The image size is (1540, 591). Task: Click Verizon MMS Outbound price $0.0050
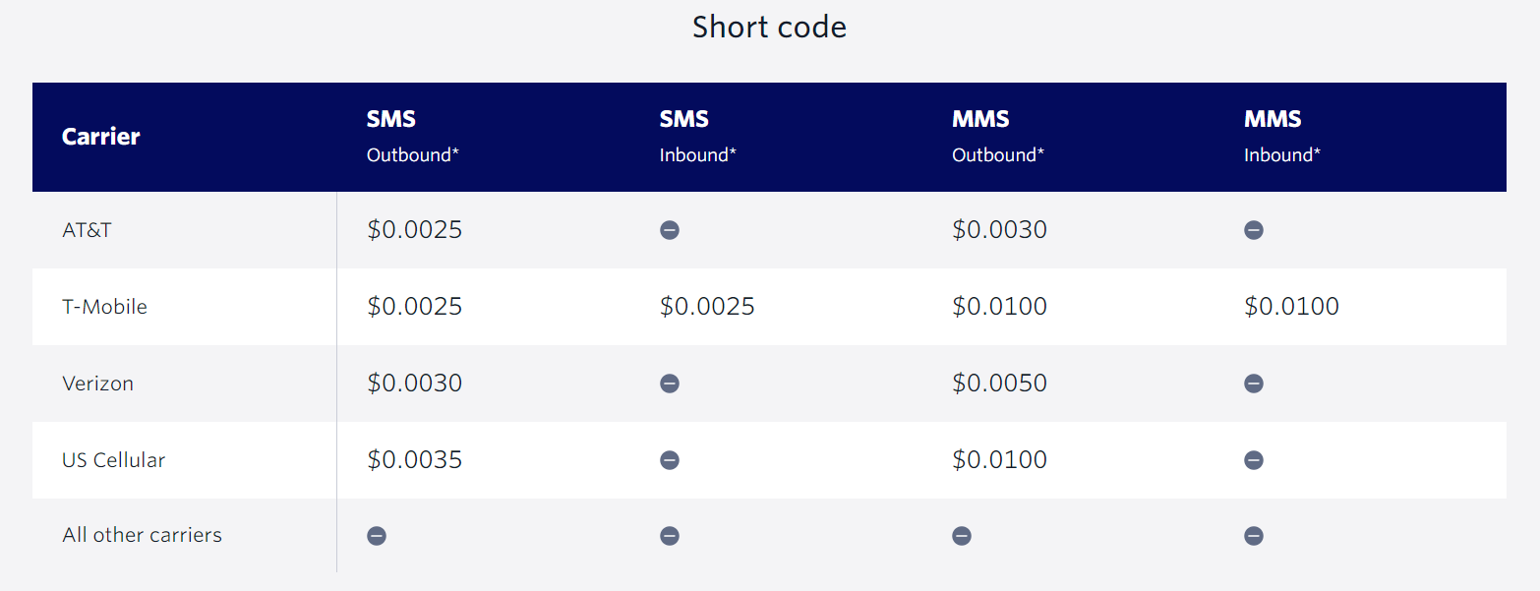(999, 384)
